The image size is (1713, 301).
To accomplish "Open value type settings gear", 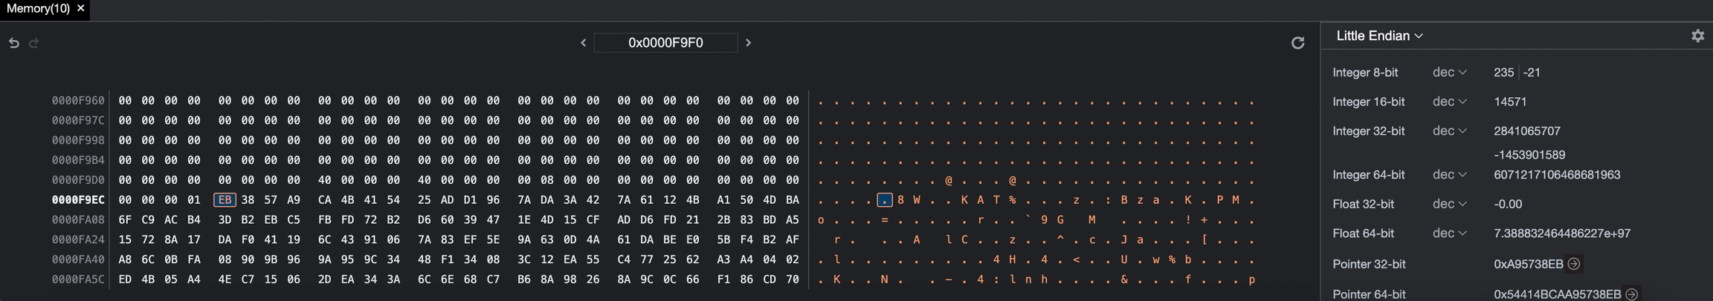I will click(1697, 36).
